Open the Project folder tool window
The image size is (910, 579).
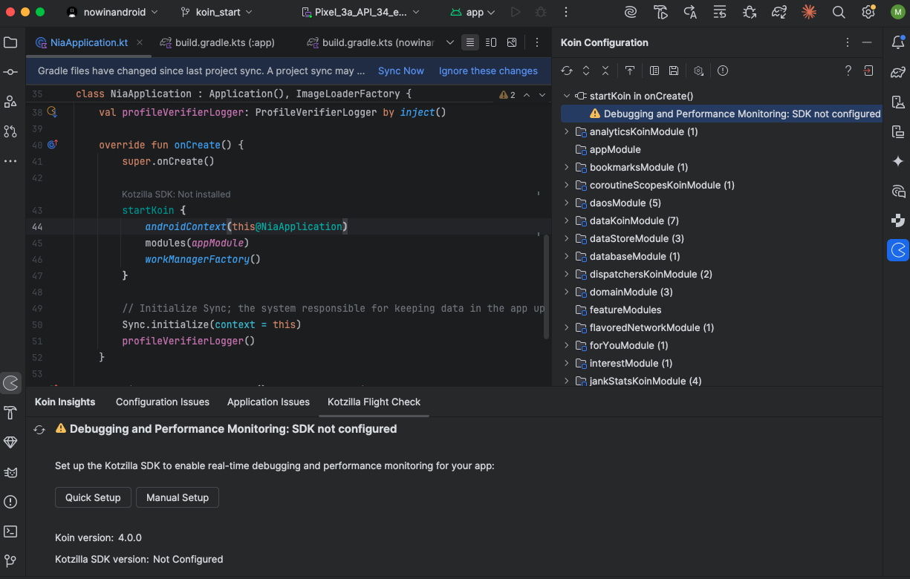(10, 42)
